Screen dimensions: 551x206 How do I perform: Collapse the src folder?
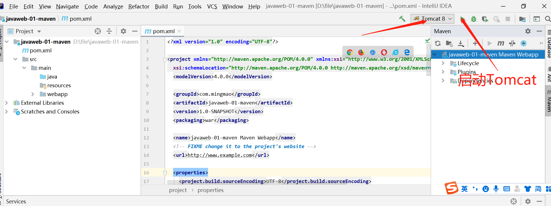pyautogui.click(x=15, y=59)
